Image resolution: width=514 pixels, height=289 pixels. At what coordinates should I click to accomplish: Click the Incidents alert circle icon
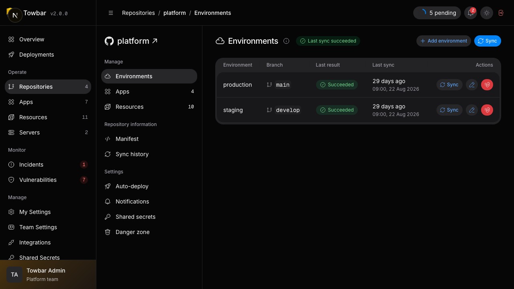(11, 165)
